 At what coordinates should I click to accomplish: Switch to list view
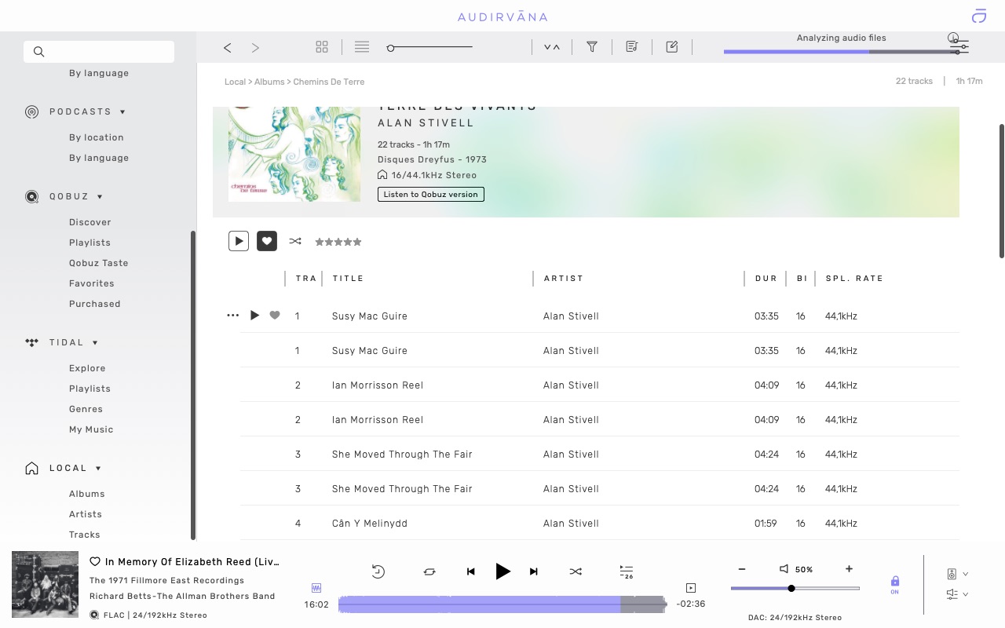pos(362,47)
